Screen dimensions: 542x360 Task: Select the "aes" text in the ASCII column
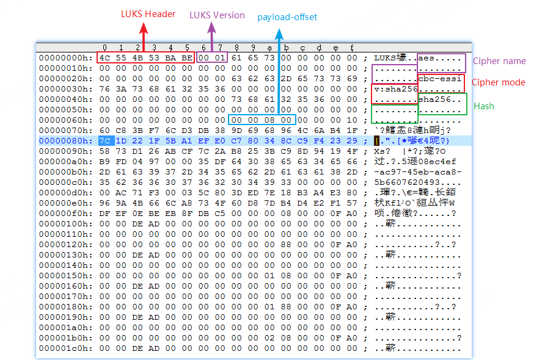pyautogui.click(x=427, y=58)
